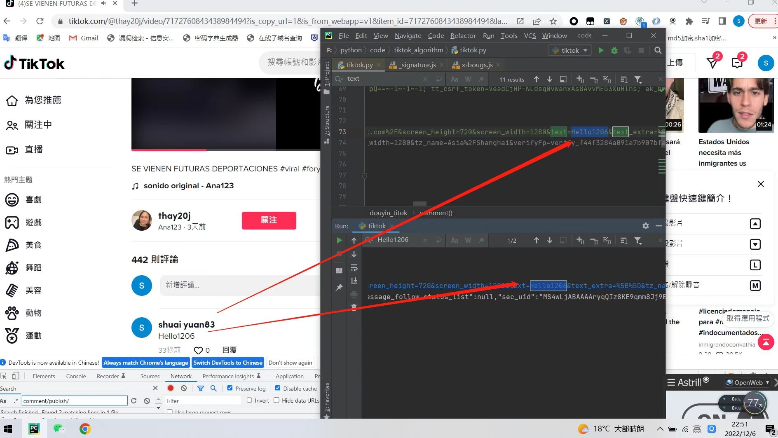Toggle soft-wrap icon in Run panel

354,268
